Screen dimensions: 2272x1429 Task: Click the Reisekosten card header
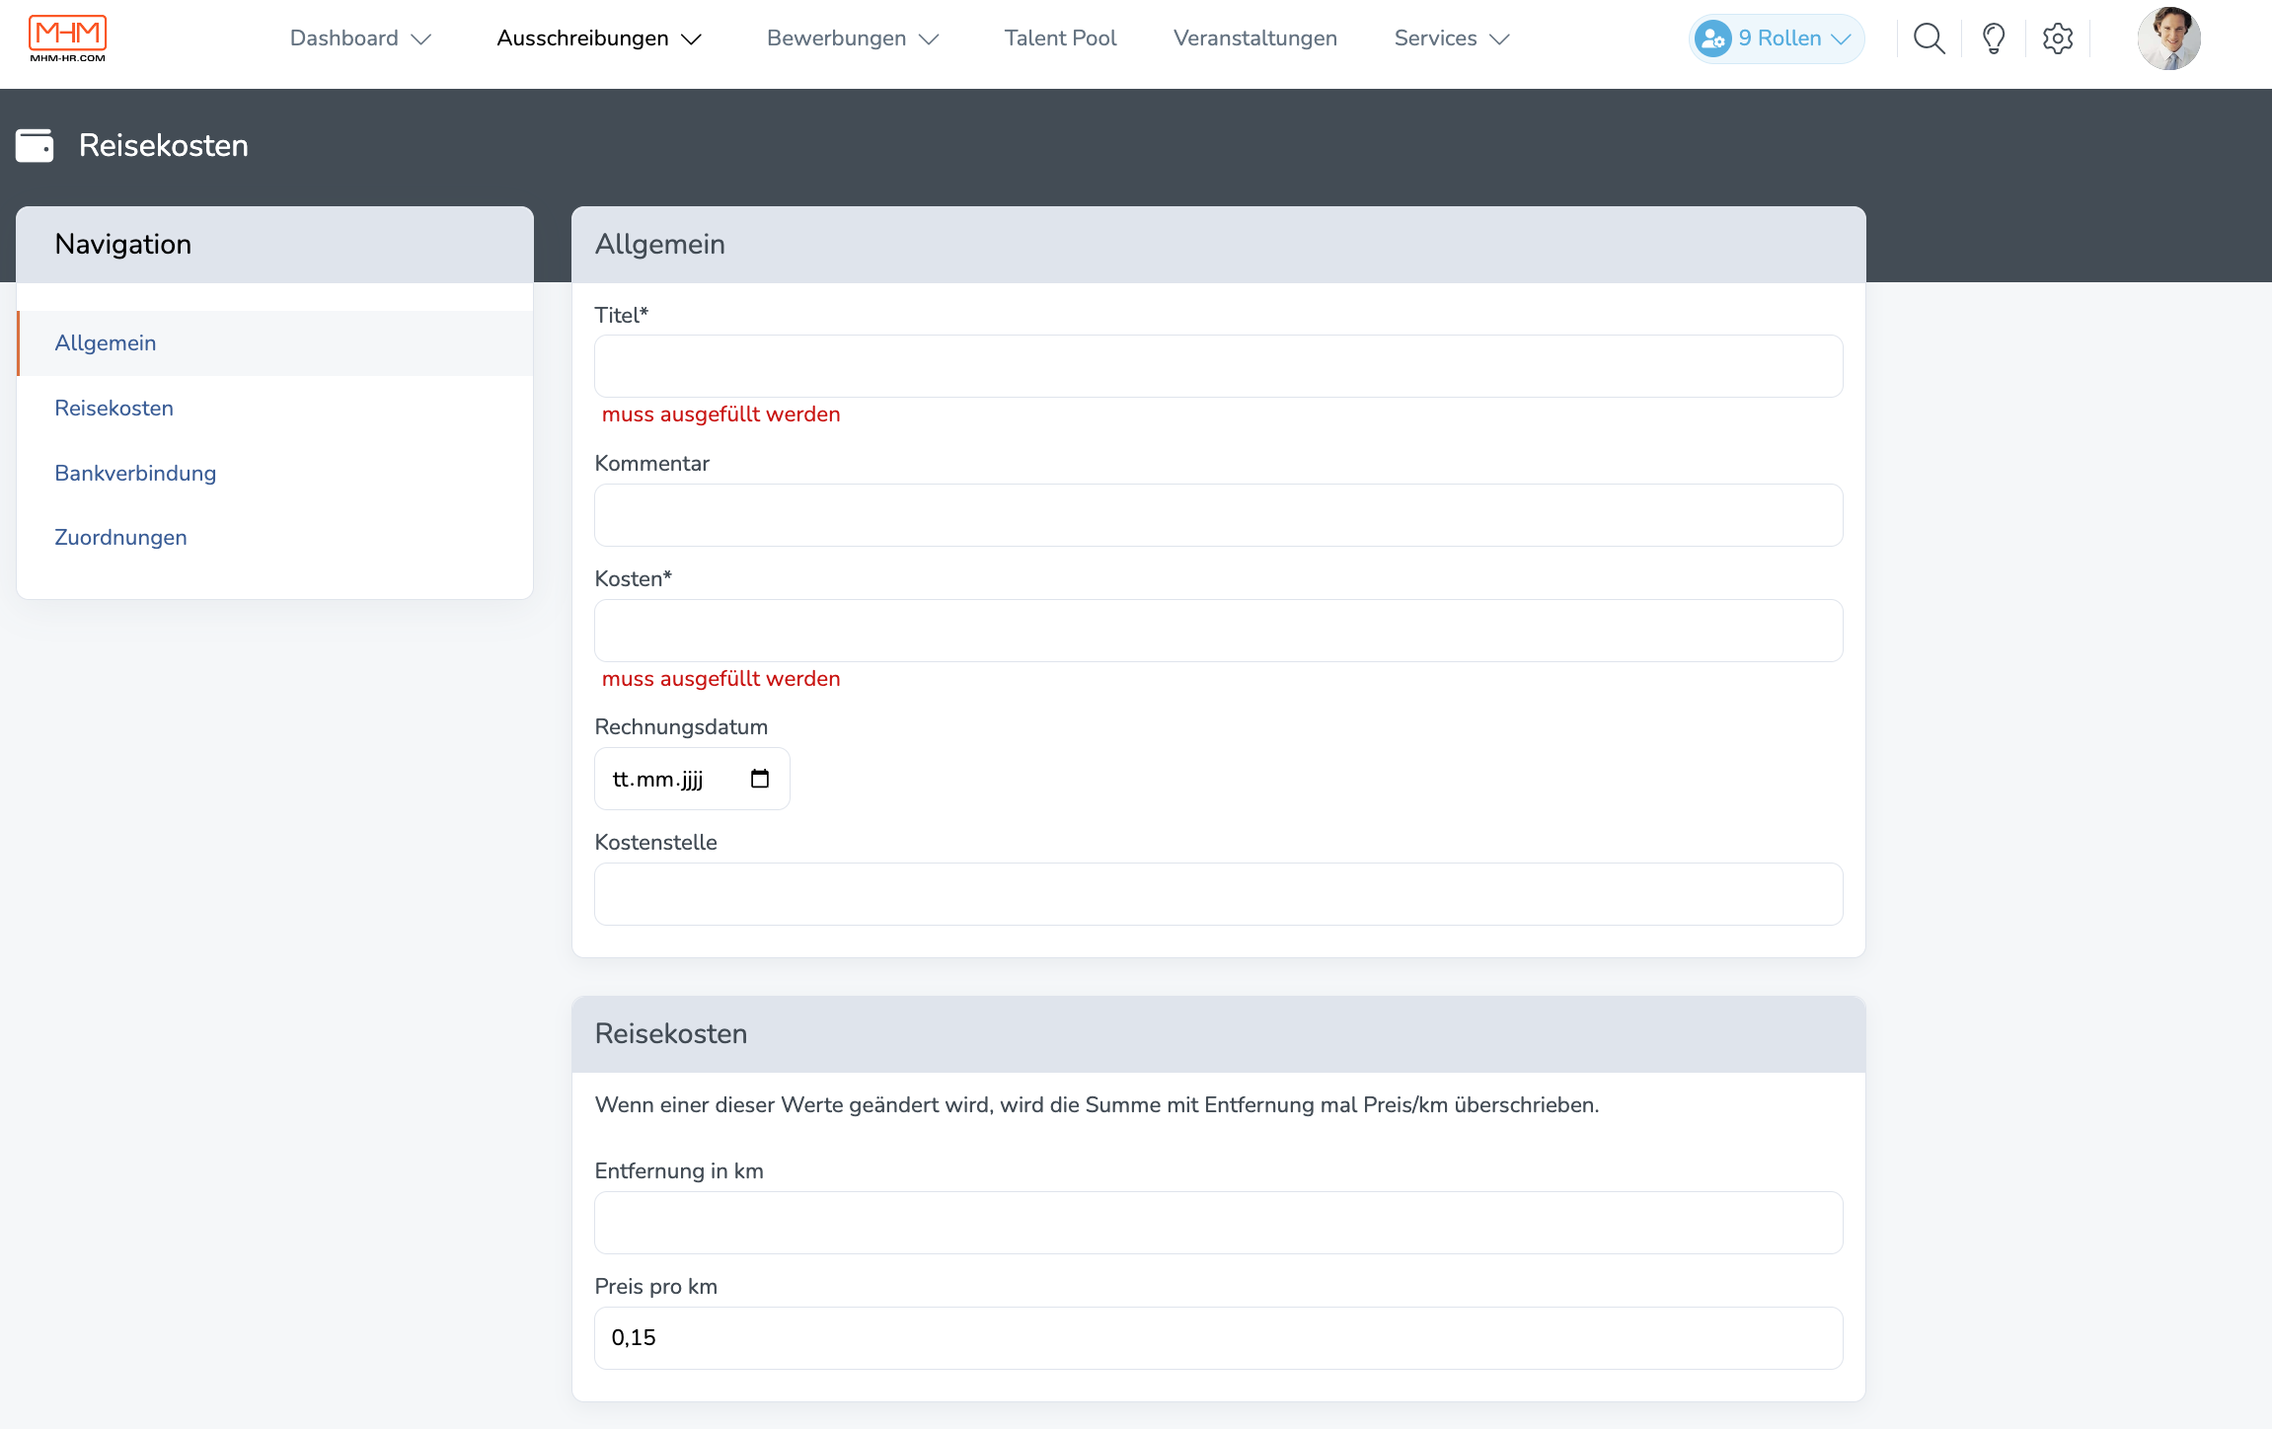pyautogui.click(x=1218, y=1034)
